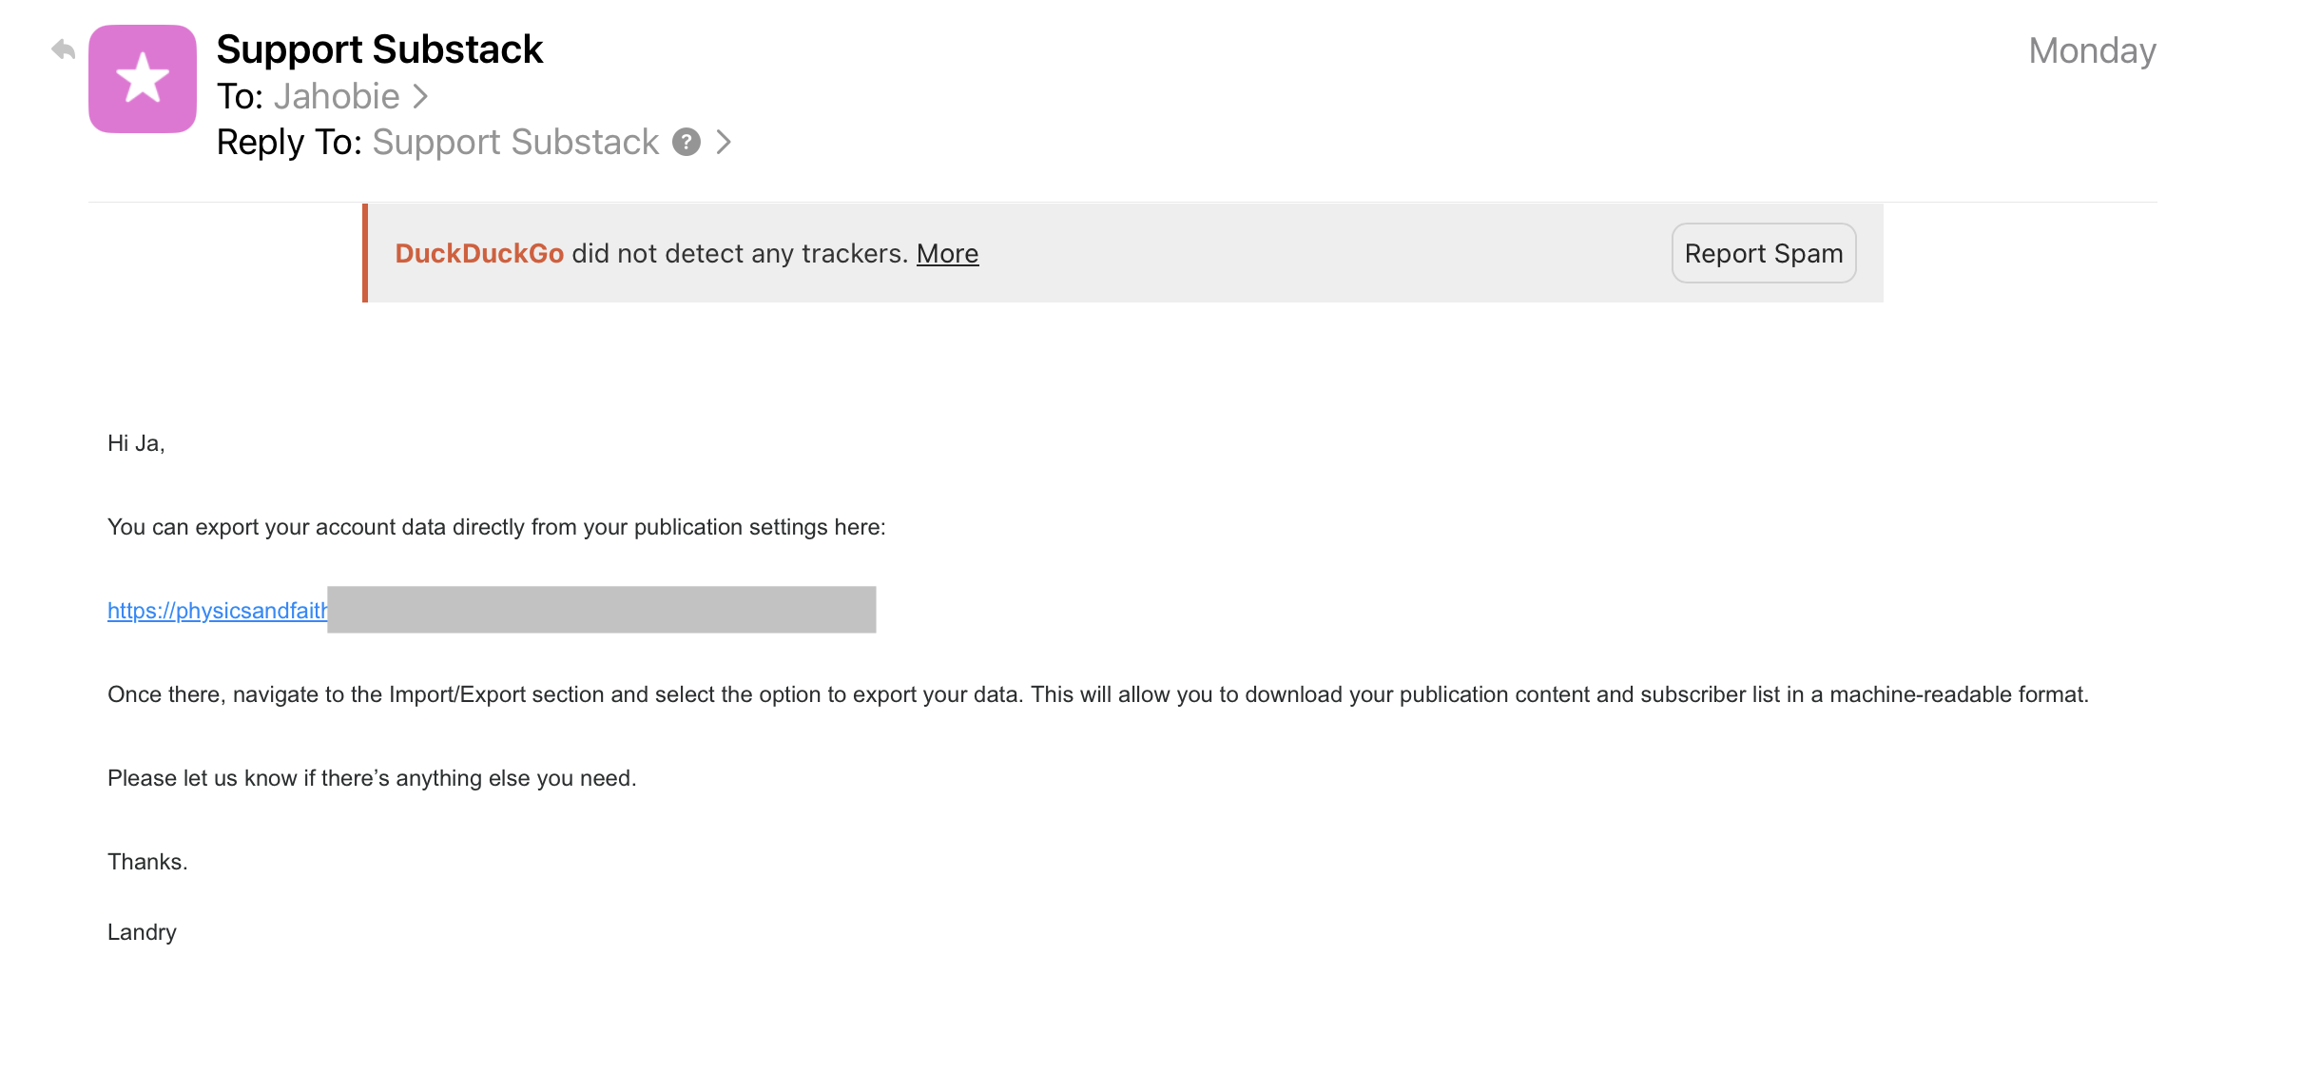The image size is (2321, 1073).
Task: Click the "Thanks." closing line
Action: click(147, 862)
